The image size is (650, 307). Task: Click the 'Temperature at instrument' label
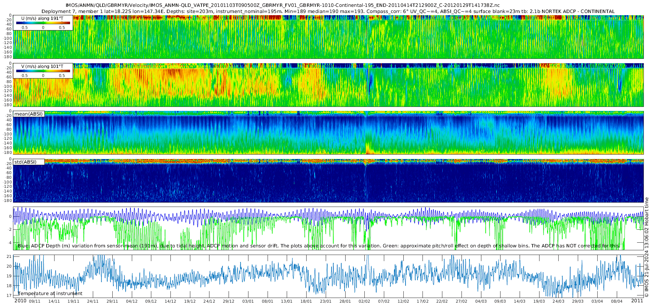click(50, 294)
